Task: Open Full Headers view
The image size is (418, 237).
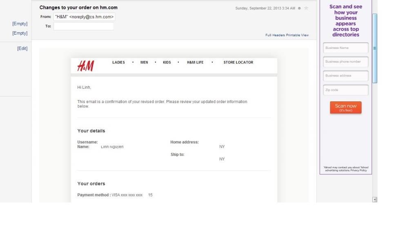Action: click(275, 35)
